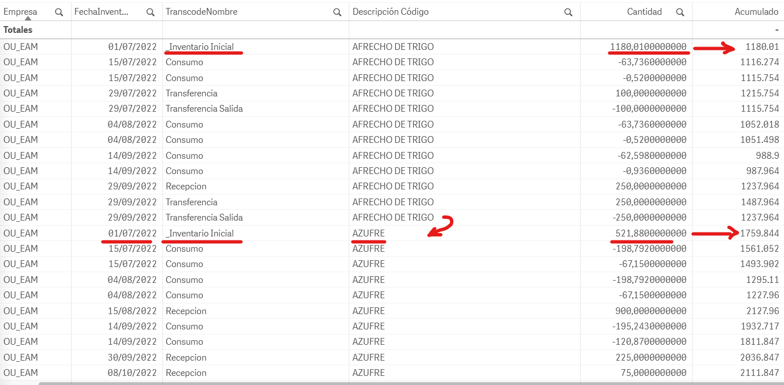Select Transferencia Salida cell dated 29/07/2022
784x385 pixels.
click(x=205, y=108)
